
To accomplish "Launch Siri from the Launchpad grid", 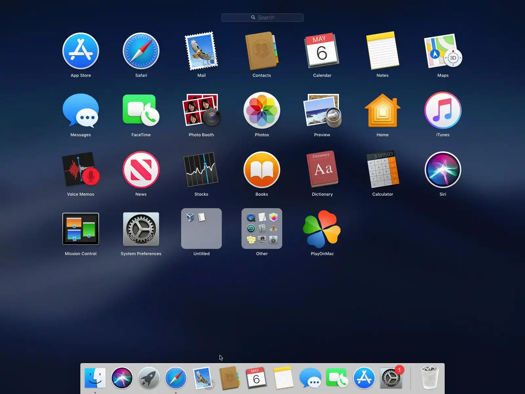I will click(443, 170).
